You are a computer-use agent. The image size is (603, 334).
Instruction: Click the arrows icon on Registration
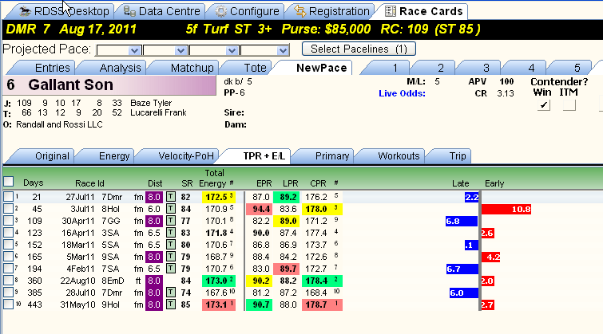300,11
